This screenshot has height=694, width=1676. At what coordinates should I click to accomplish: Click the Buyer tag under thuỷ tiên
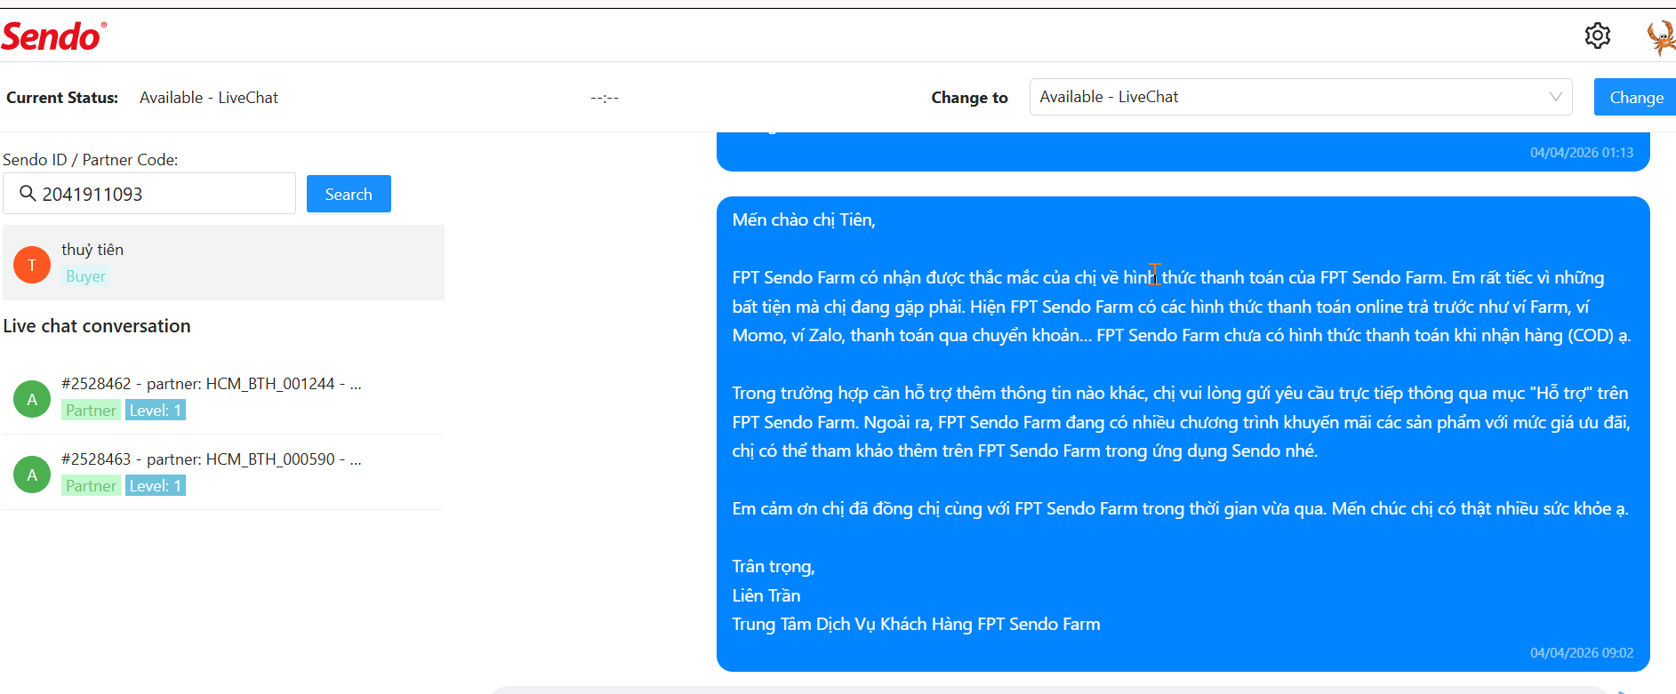85,276
